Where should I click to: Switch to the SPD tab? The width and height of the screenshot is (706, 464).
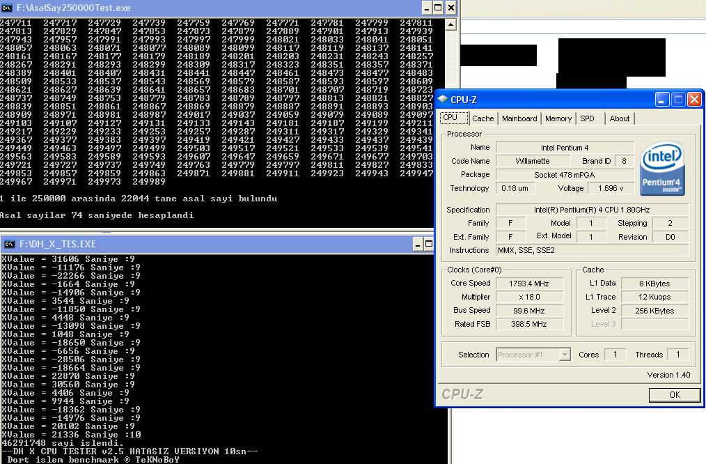coord(587,118)
